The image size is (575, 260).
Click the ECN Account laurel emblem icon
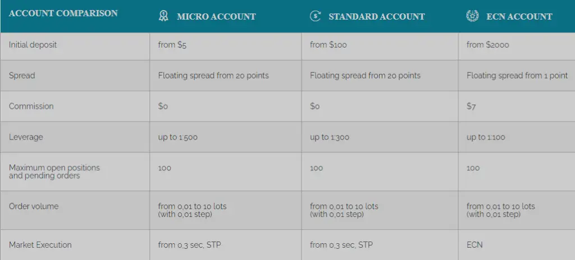pyautogui.click(x=472, y=16)
